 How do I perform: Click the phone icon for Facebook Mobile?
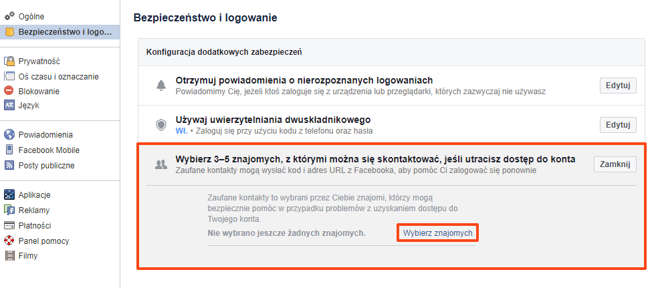tap(9, 150)
